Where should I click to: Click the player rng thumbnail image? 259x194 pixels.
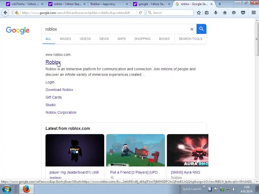(75, 150)
